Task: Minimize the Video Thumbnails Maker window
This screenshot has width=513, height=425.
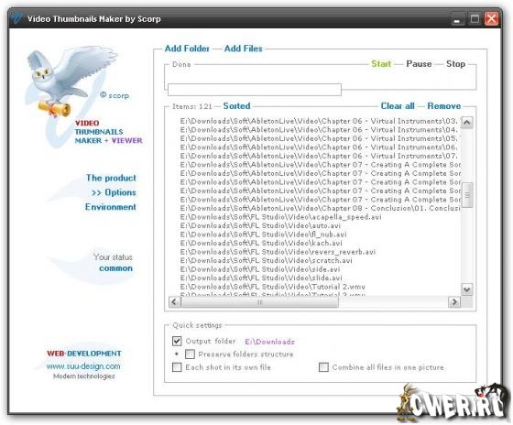Action: click(457, 19)
